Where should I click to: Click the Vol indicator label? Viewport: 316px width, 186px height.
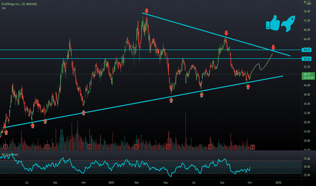point(3,8)
